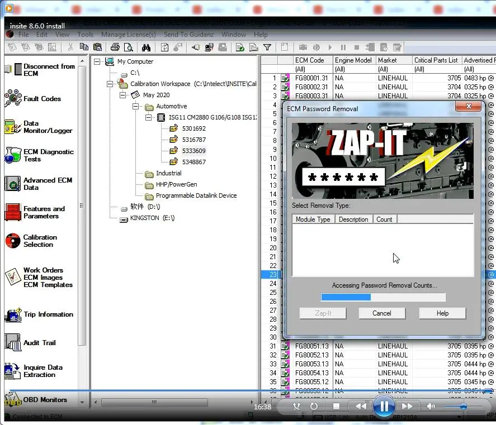496x425 pixels.
Task: Select calibration 5301692 in the tree
Action: (193, 128)
